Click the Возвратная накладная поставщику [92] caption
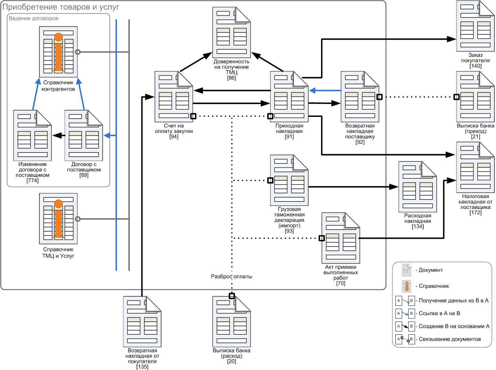Viewport: 496px width, 370px height. [360, 134]
